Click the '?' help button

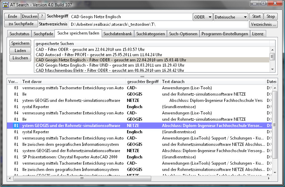tap(42, 16)
